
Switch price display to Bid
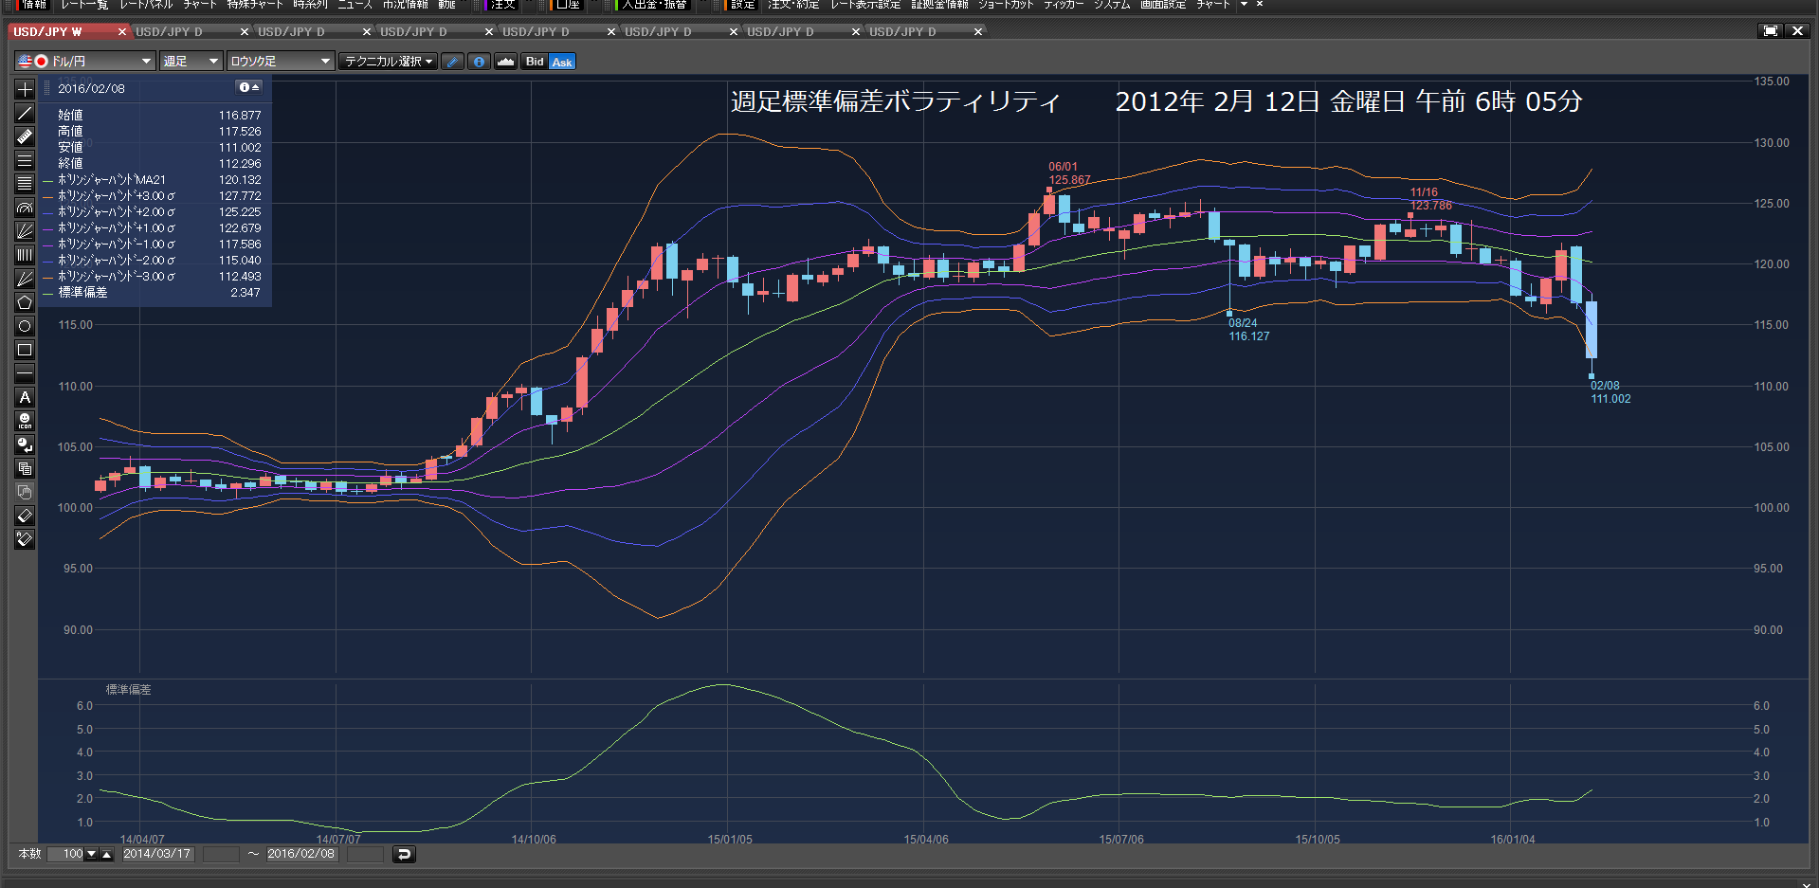(x=535, y=62)
